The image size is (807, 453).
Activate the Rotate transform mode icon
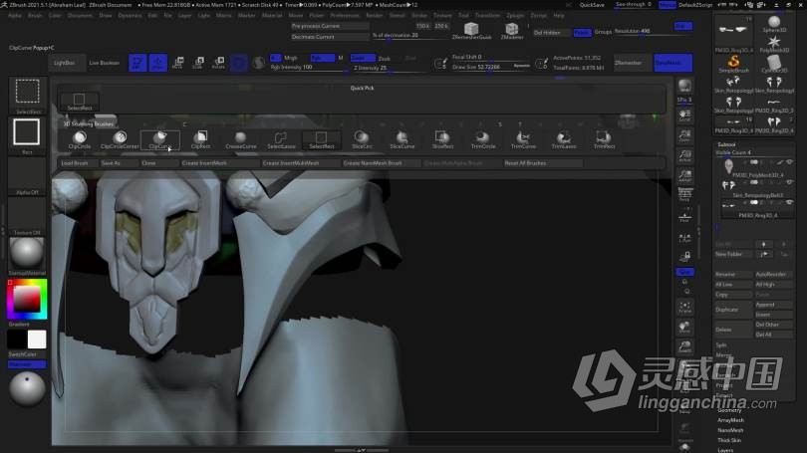218,63
